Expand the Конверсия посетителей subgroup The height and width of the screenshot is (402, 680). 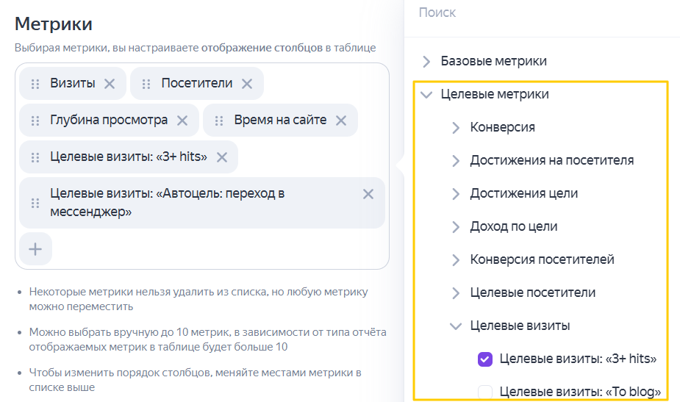(x=456, y=259)
